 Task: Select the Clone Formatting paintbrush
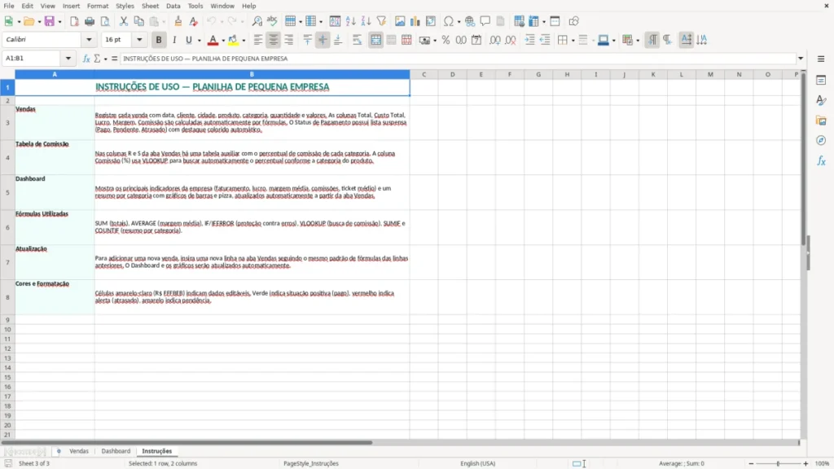point(178,21)
